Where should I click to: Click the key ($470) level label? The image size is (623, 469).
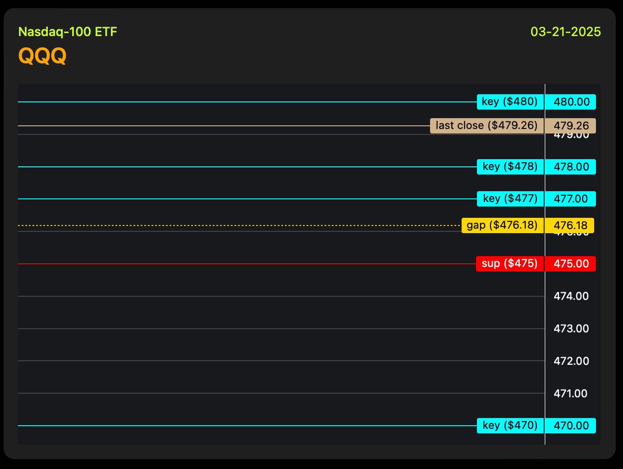click(x=510, y=426)
